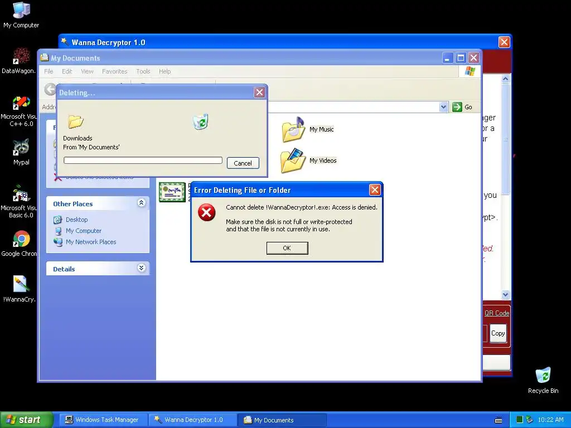Close the Error Deleting File dialog
The width and height of the screenshot is (571, 428).
pyautogui.click(x=375, y=189)
